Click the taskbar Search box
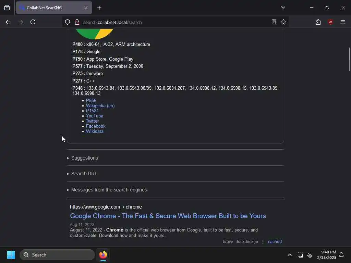The width and height of the screenshot is (351, 263). (57, 255)
